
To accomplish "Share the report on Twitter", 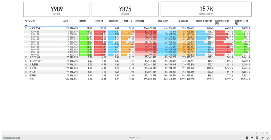I will pyautogui.click(x=252, y=138).
